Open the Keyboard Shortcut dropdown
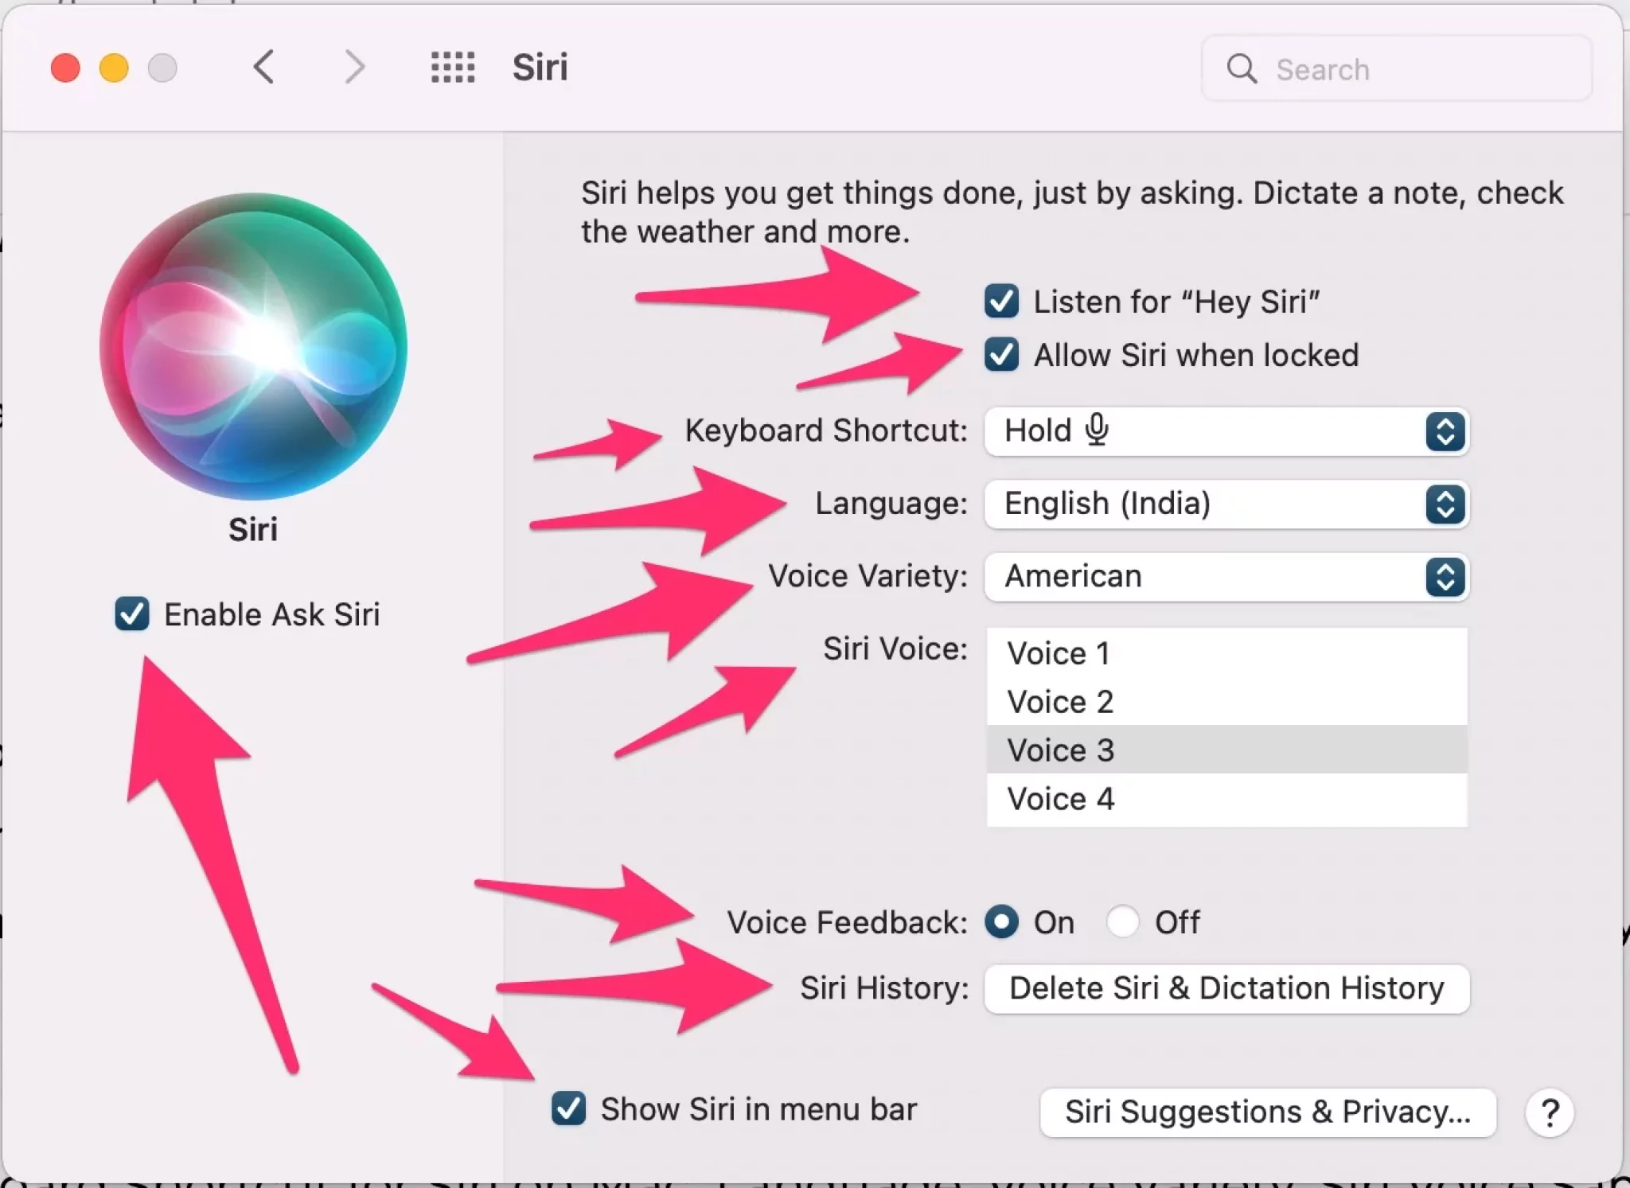Viewport: 1630px width, 1188px height. tap(1226, 431)
